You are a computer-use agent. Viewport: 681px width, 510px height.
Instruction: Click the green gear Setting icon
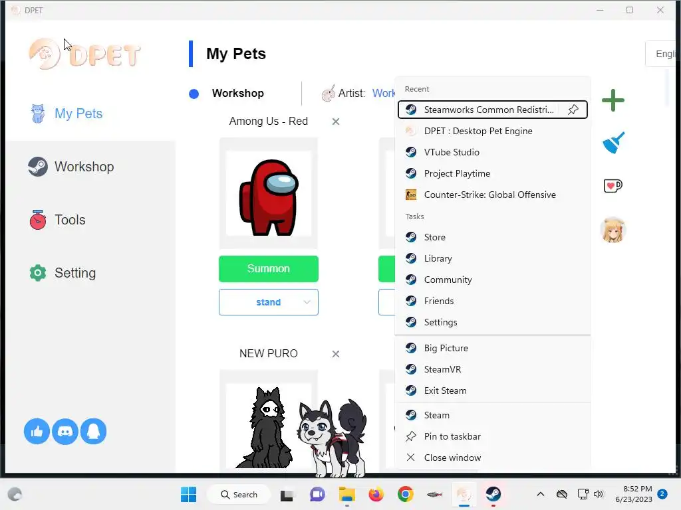(38, 273)
